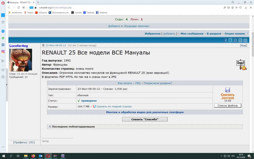Open the Опции показа dropdown
254x159 pixels.
click(236, 34)
